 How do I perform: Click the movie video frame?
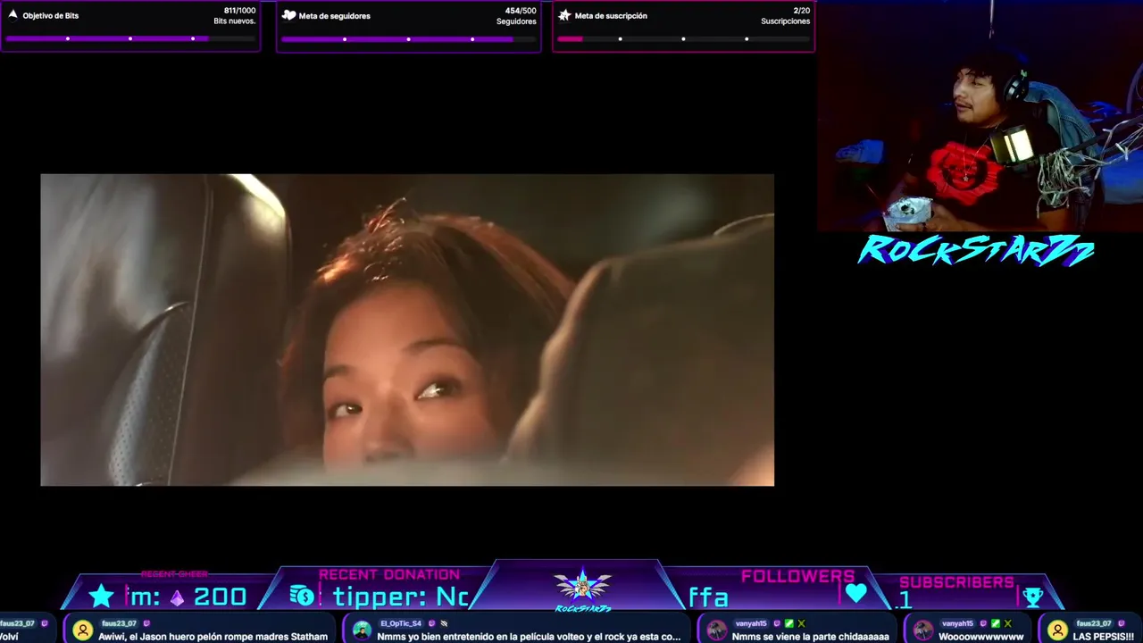click(x=407, y=330)
